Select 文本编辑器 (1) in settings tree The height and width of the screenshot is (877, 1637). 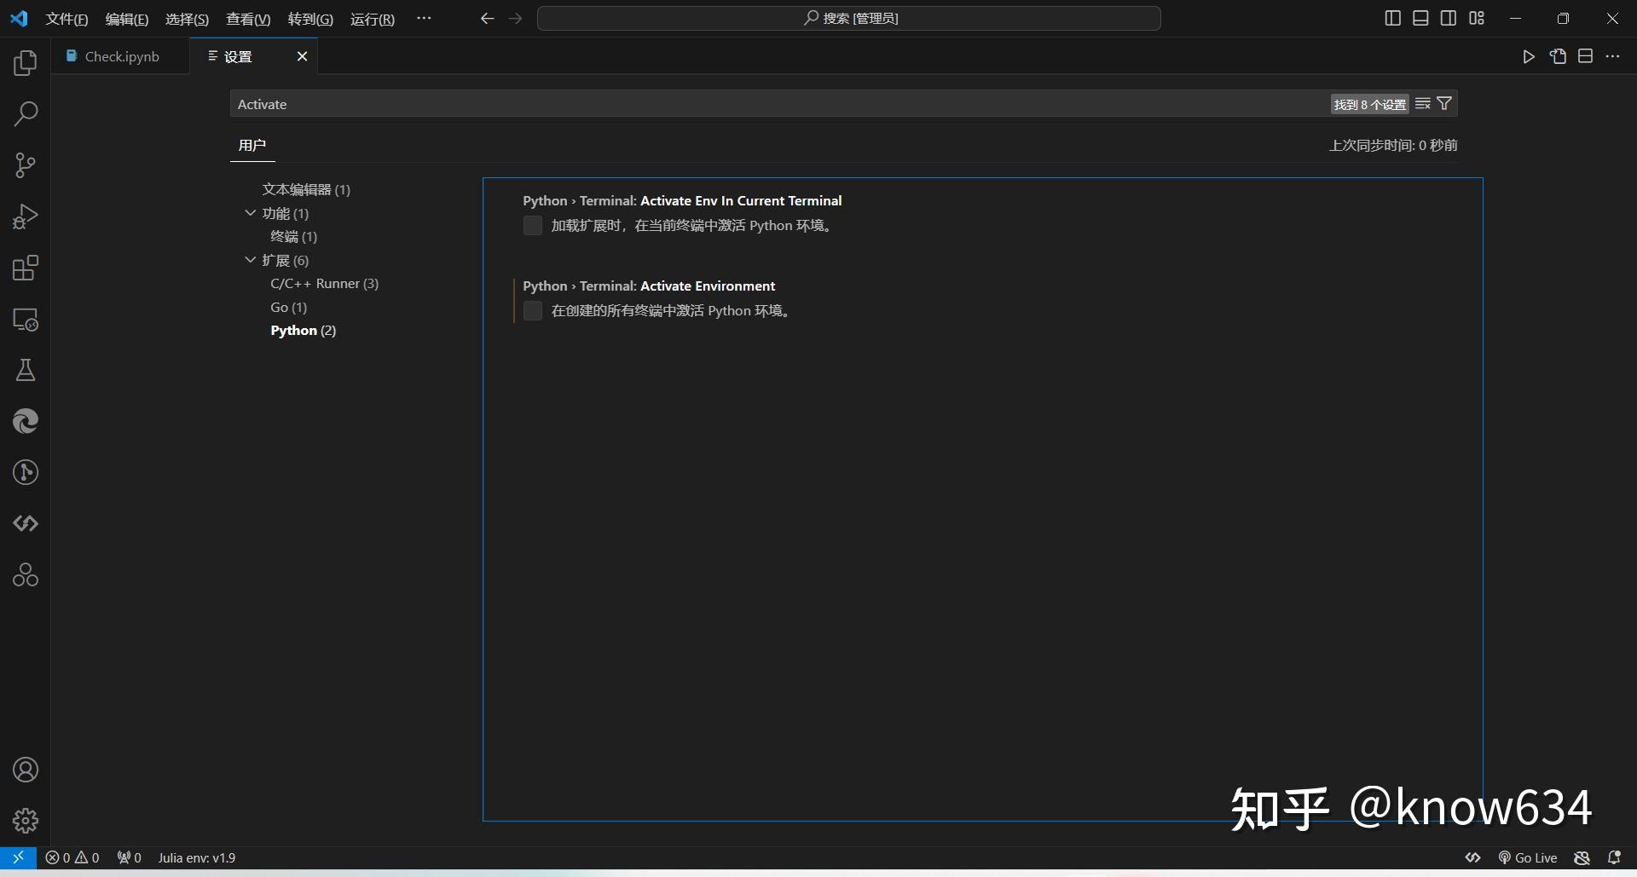(306, 189)
